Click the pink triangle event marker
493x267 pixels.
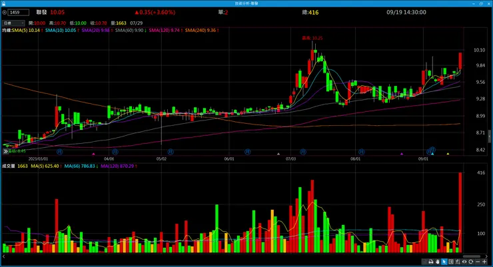coord(93,154)
